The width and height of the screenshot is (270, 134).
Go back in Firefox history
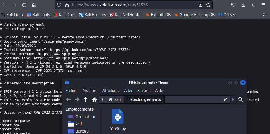coord(4,5)
